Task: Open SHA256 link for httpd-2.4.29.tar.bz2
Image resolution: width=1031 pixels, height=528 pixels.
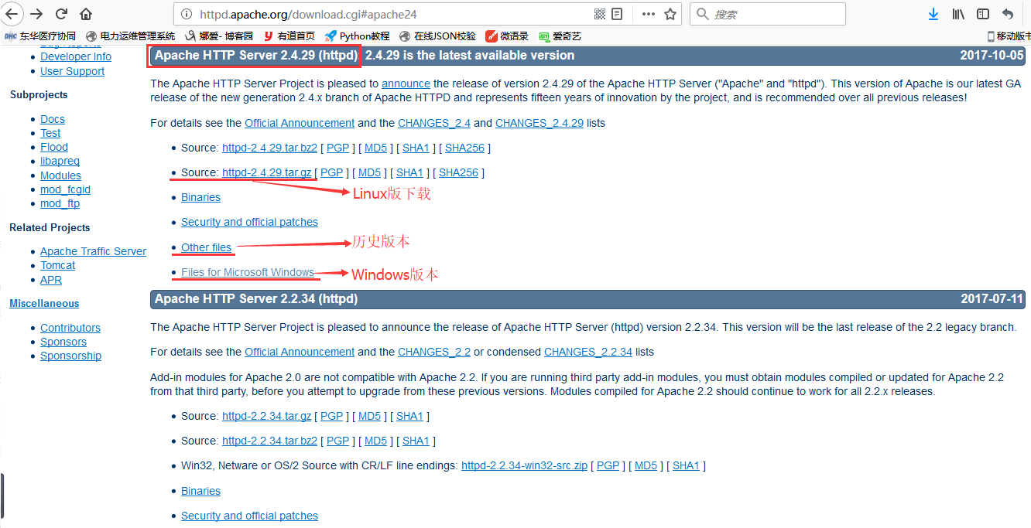Action: (x=465, y=148)
